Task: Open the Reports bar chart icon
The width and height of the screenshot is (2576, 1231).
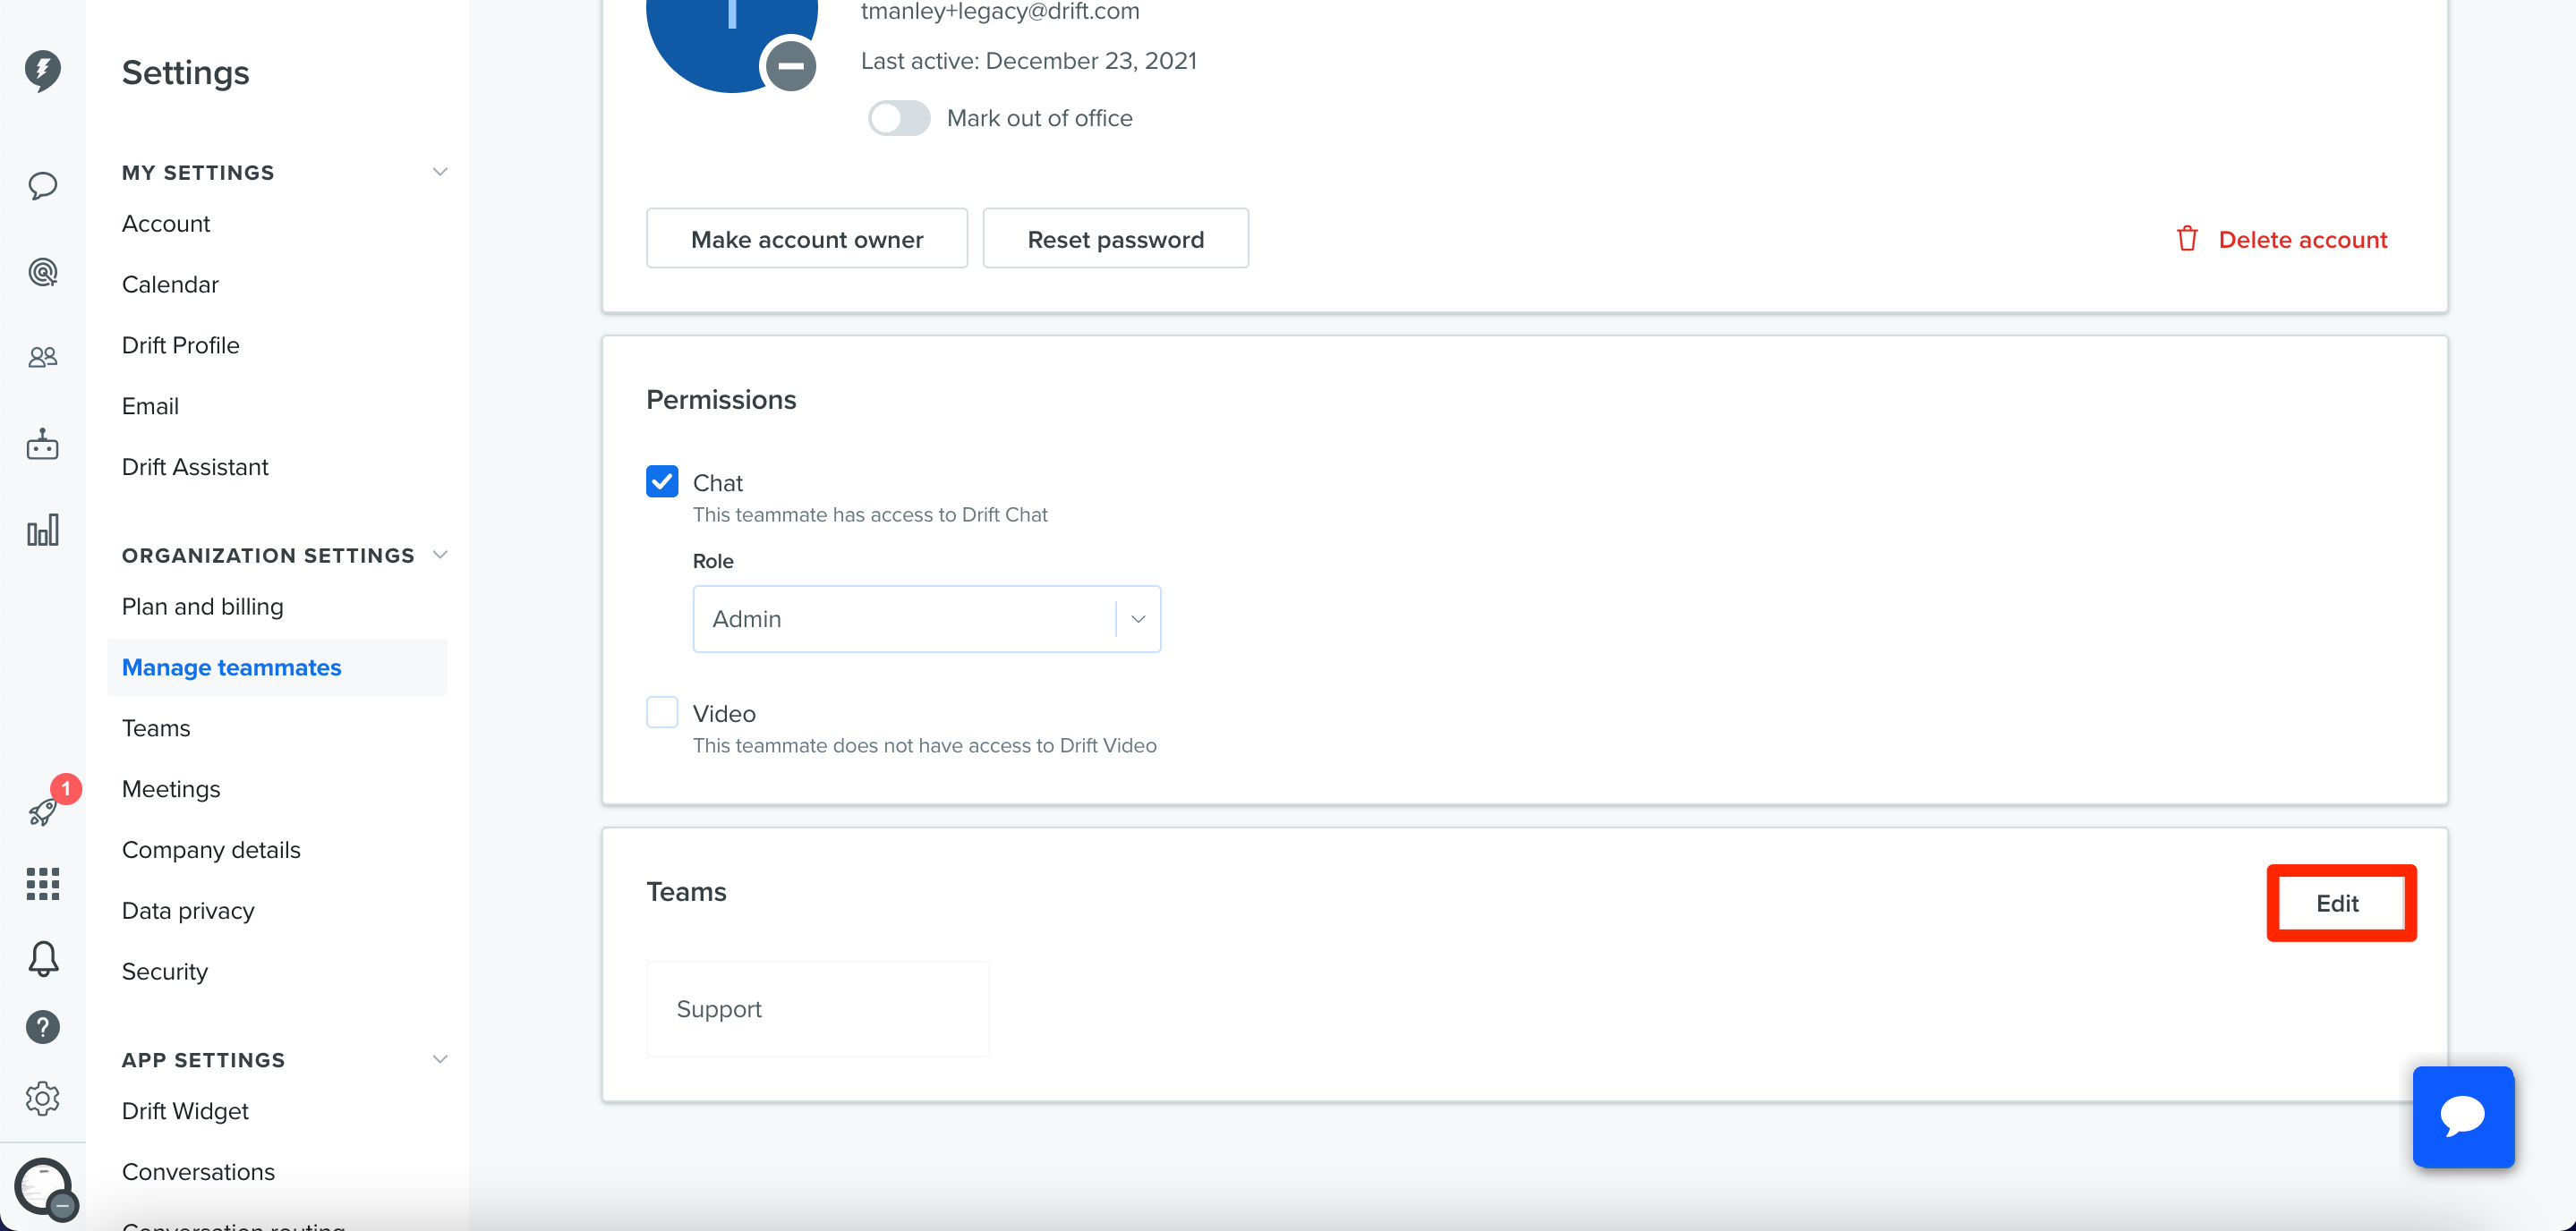Action: point(42,530)
